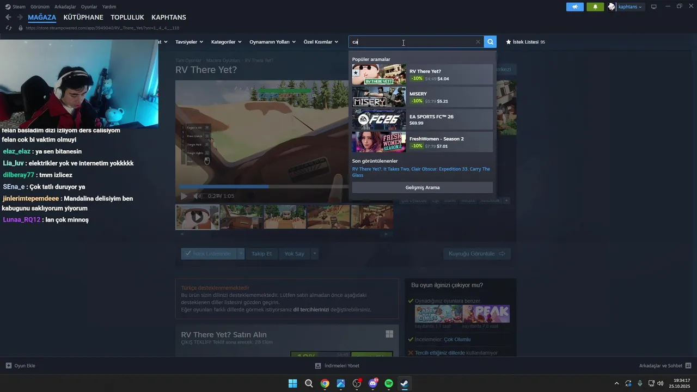Go forward with the right arrow
Viewport: 697px width, 392px height.
click(20, 17)
